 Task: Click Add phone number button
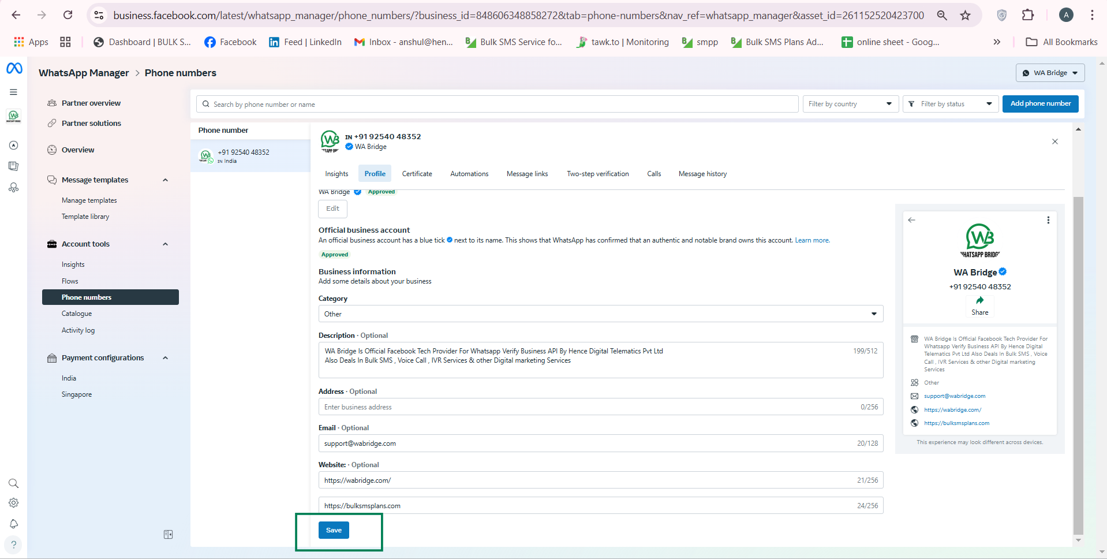click(1040, 104)
